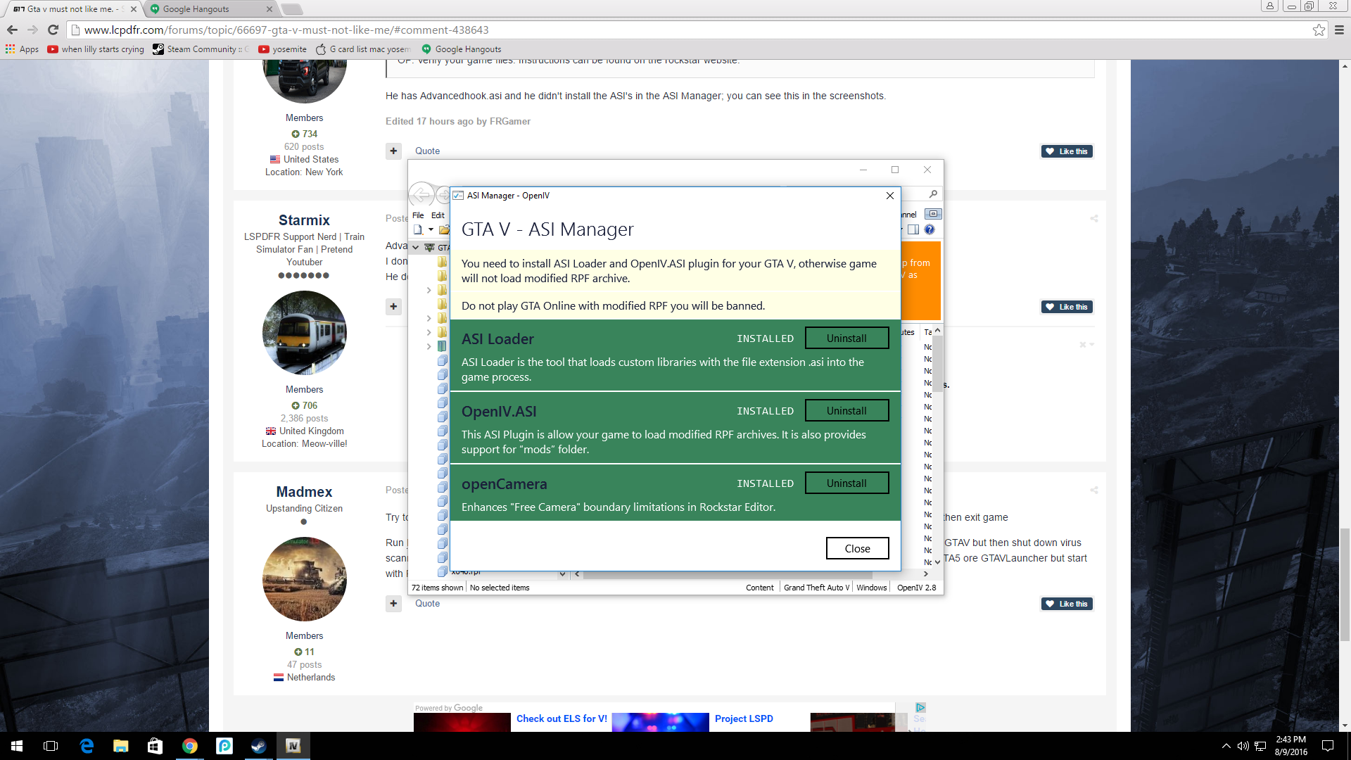Click the OpenIV search magnifier icon
The image size is (1351, 760).
(x=933, y=194)
